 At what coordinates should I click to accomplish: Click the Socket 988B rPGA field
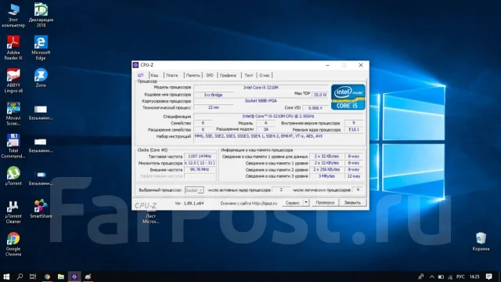(261, 101)
